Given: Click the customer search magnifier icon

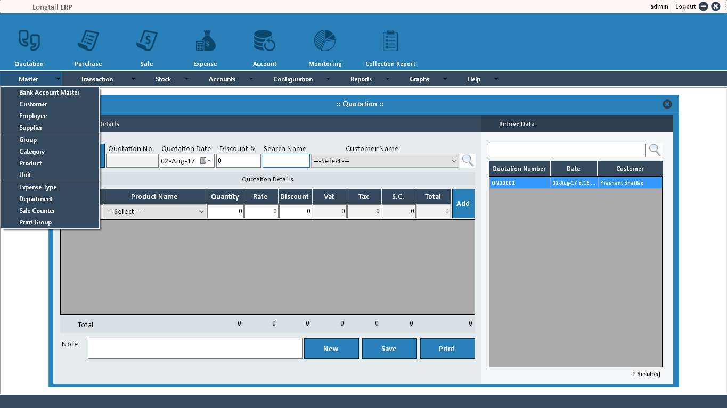Looking at the screenshot, I should tap(468, 161).
